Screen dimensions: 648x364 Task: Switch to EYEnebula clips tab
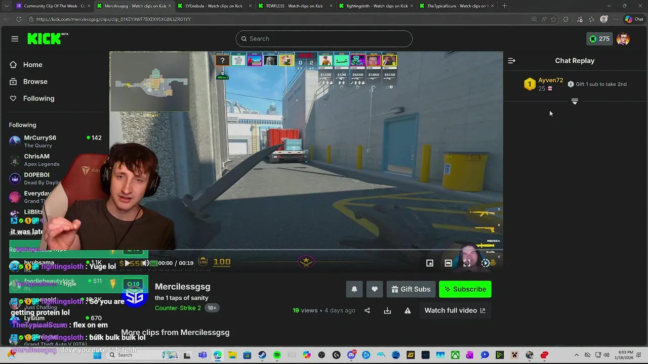[213, 6]
